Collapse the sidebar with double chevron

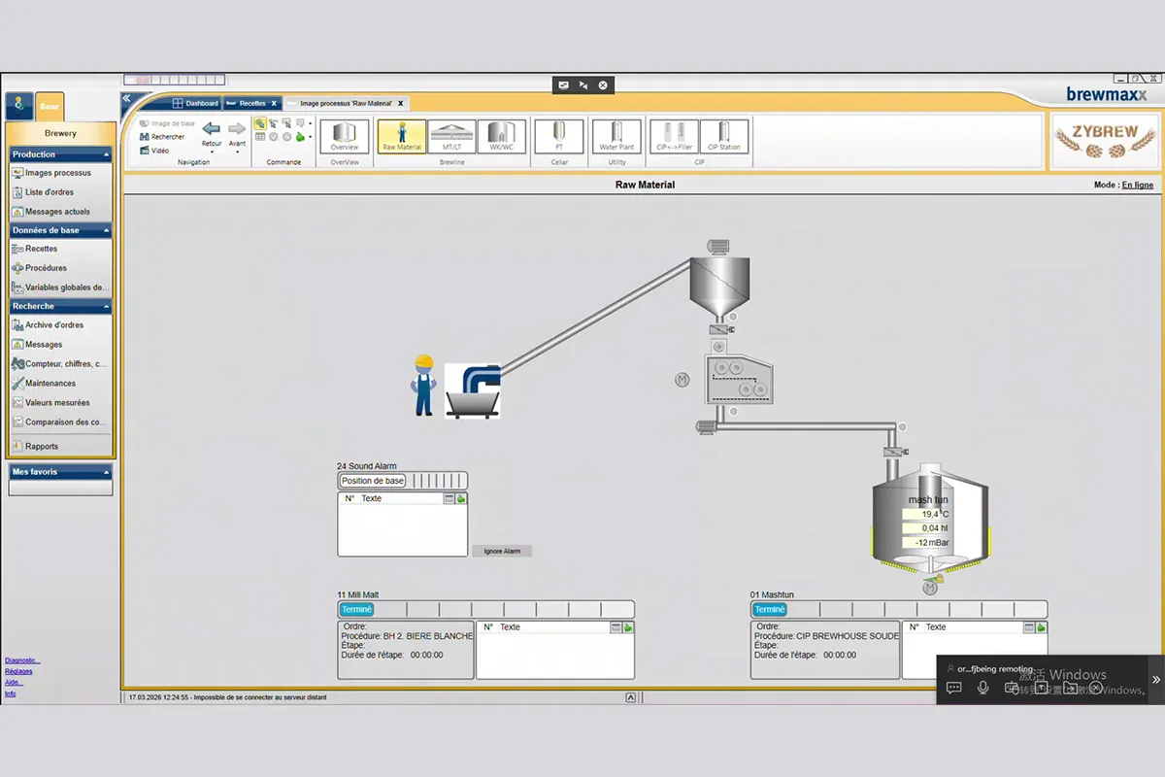pyautogui.click(x=126, y=98)
